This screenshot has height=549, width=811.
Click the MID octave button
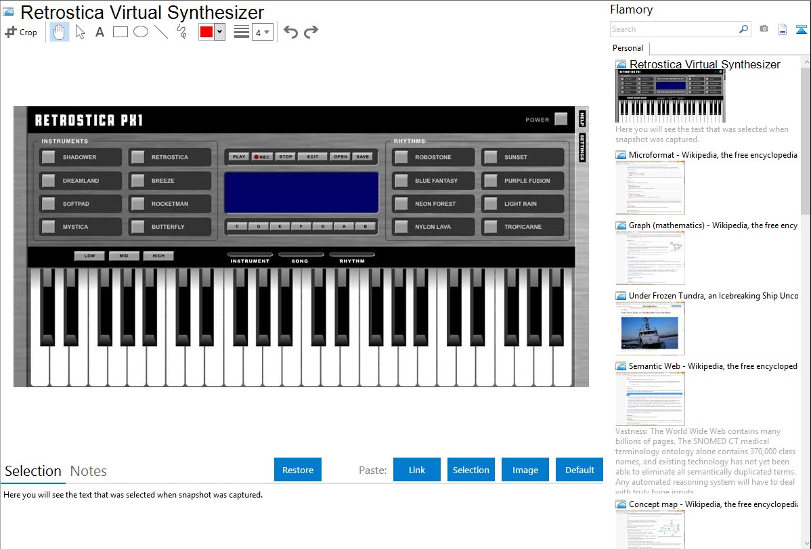coord(124,256)
